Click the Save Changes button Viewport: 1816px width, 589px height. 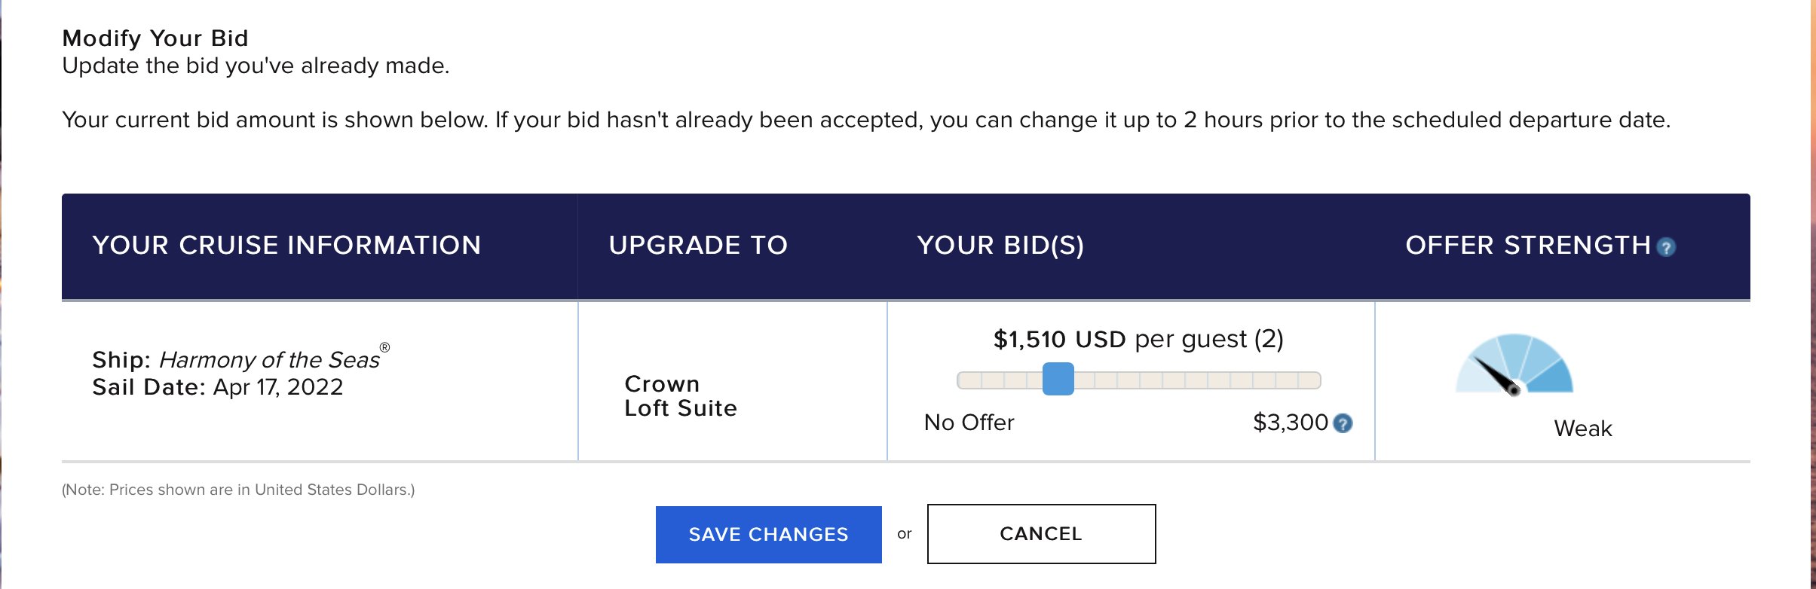pyautogui.click(x=769, y=535)
